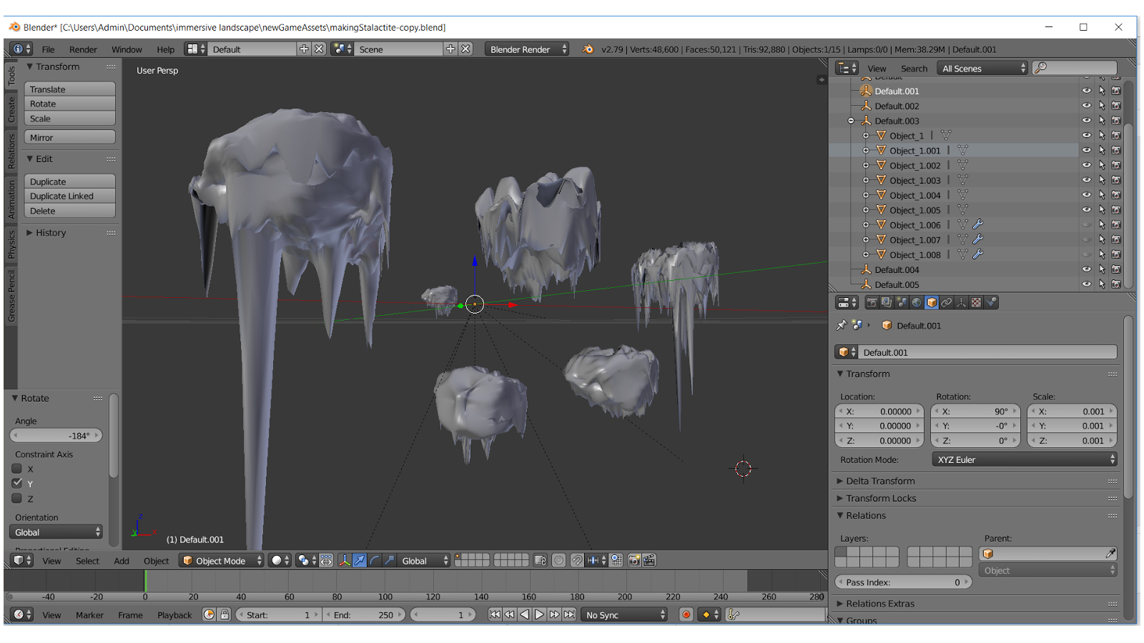Open Scene properties tab
The height and width of the screenshot is (643, 1144).
click(902, 303)
